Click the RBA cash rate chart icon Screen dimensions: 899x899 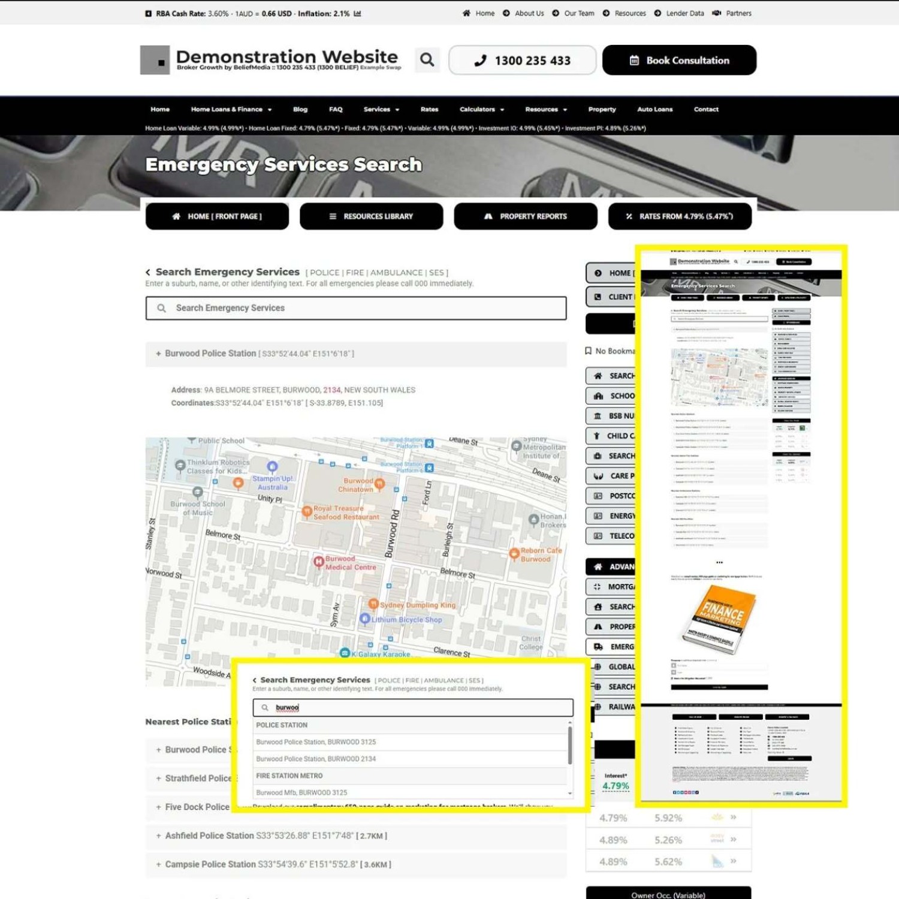pyautogui.click(x=358, y=13)
